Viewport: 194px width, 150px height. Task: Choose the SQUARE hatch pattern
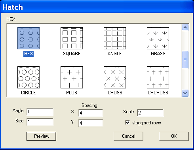(72, 38)
